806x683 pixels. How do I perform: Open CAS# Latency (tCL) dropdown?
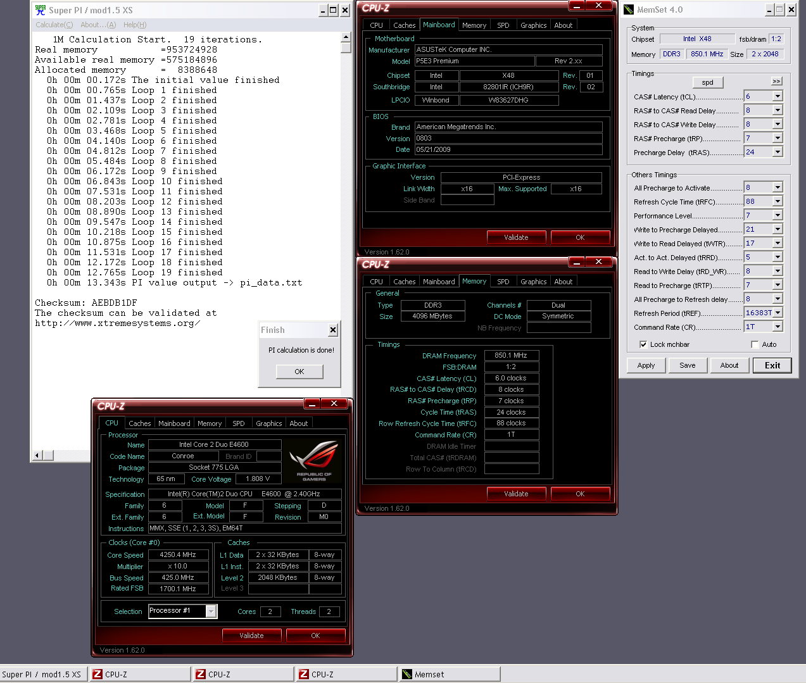(778, 96)
